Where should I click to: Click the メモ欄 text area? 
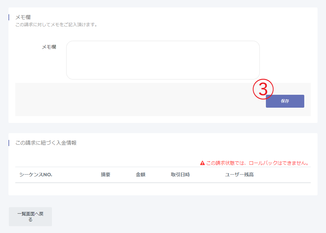click(x=163, y=60)
